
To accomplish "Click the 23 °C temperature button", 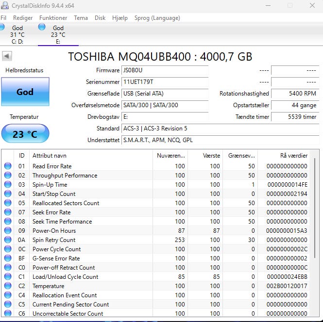I will pyautogui.click(x=25, y=133).
